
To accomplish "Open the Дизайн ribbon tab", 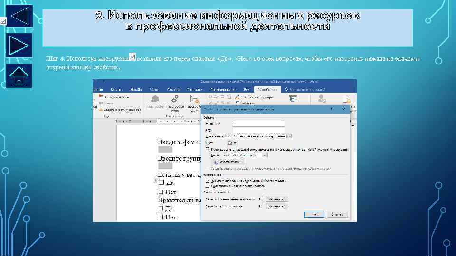I will tap(136, 90).
